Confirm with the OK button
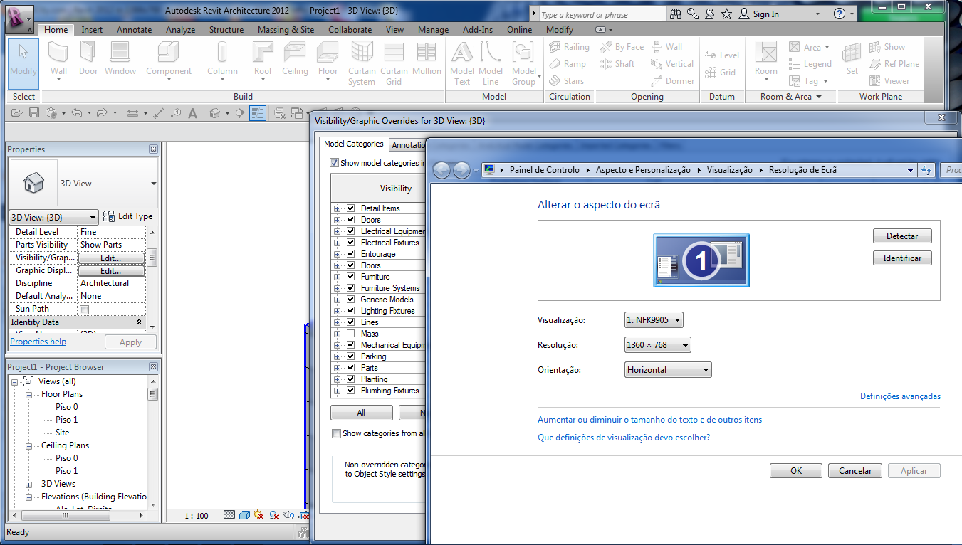Viewport: 962px width, 545px height. point(796,471)
